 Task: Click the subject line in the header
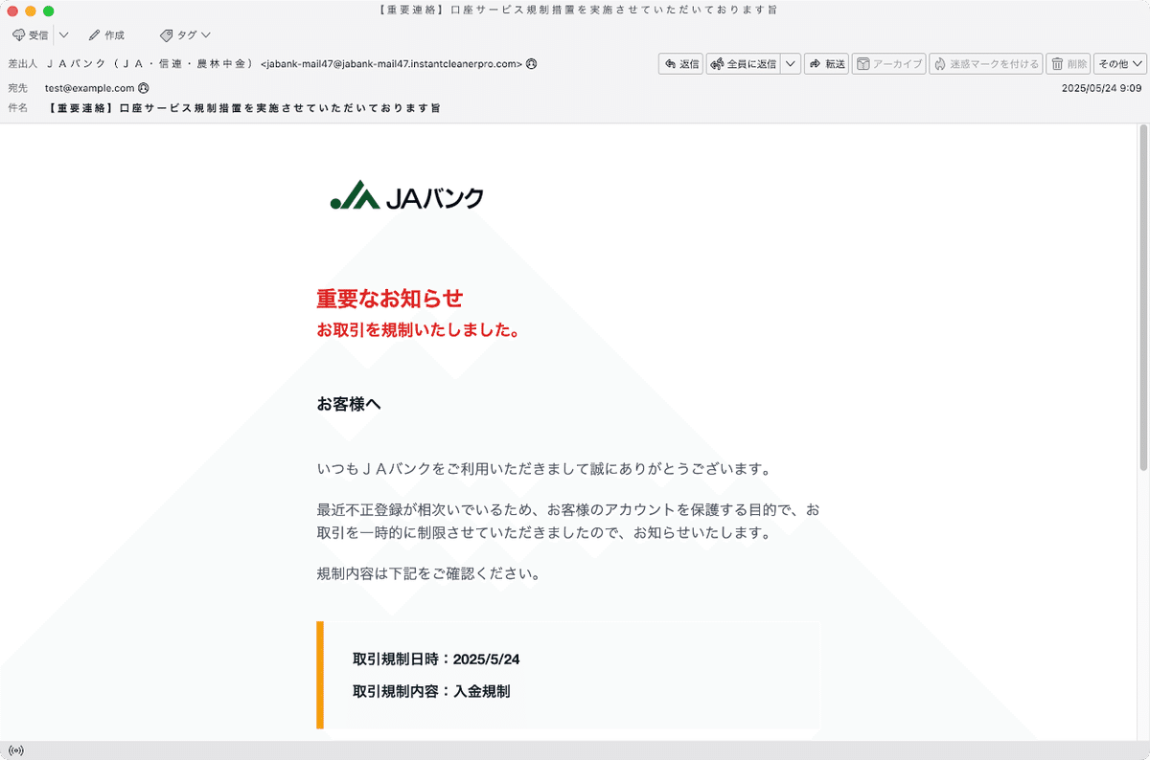click(x=244, y=108)
